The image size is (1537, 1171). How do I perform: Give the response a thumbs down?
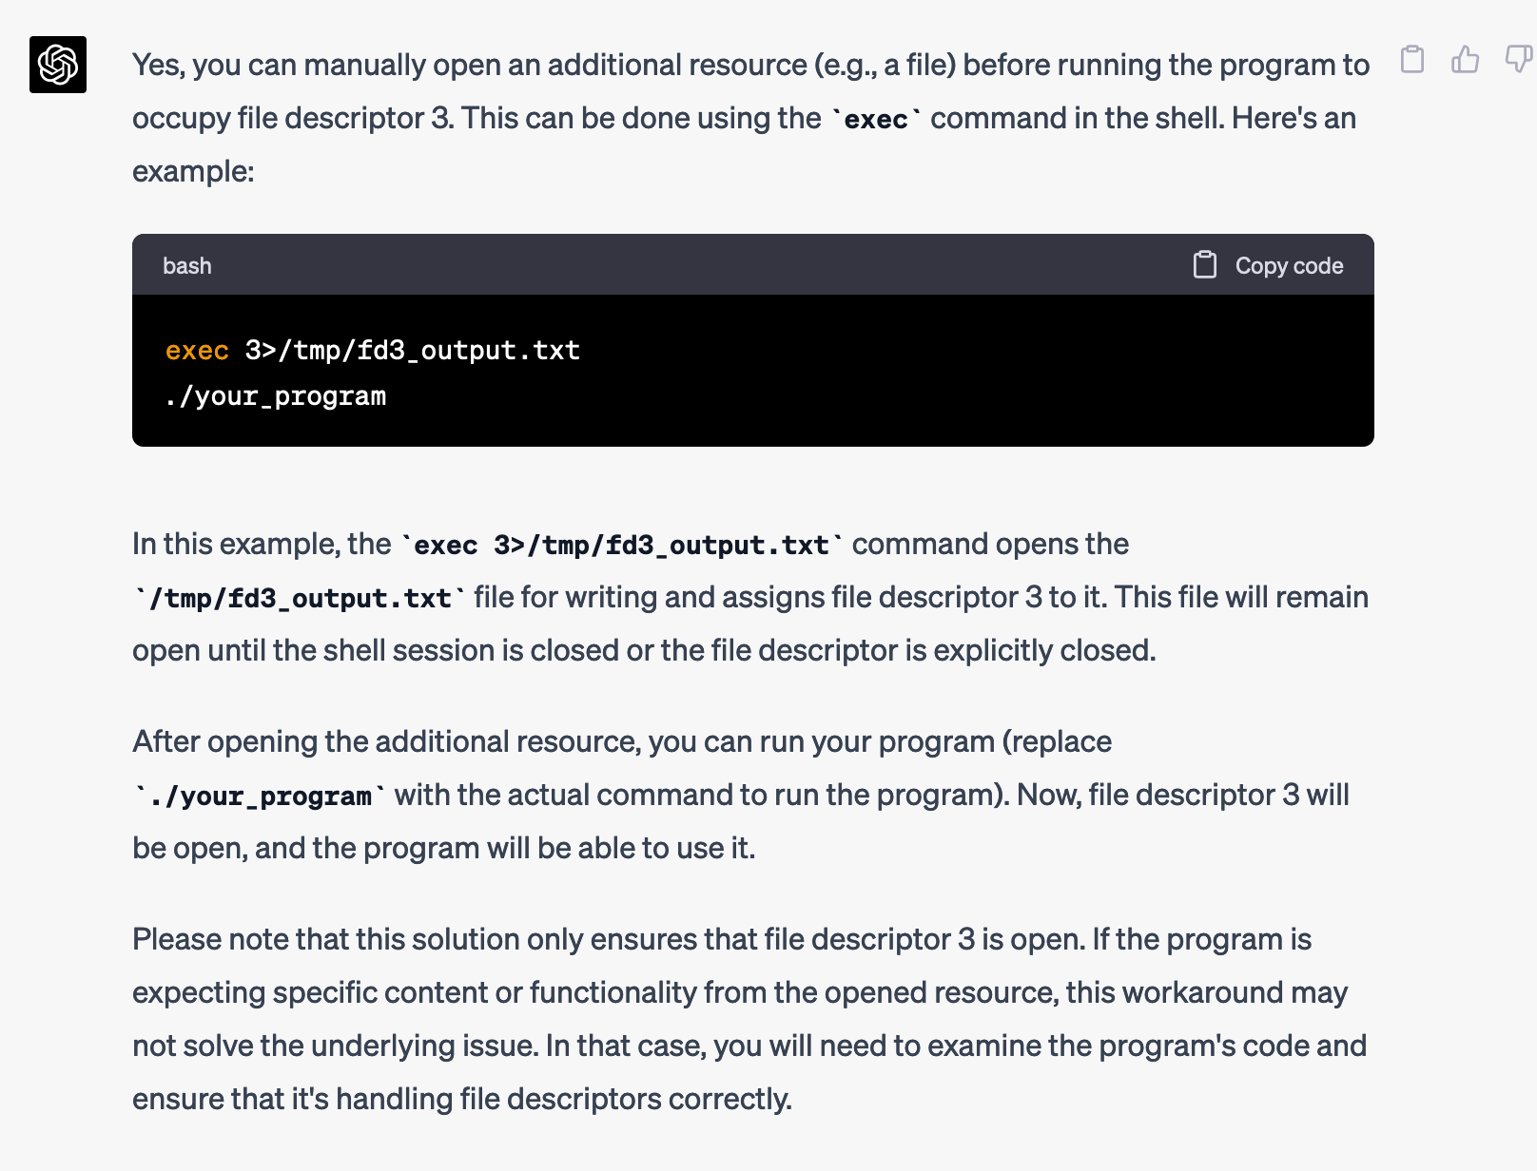tap(1518, 60)
